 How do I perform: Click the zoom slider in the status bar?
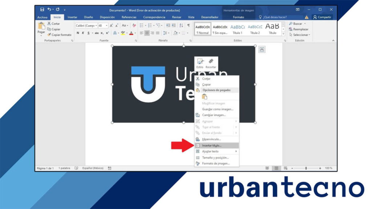click(306, 168)
